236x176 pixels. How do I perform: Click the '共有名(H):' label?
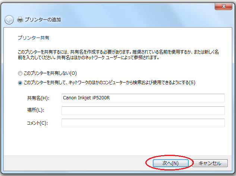pyautogui.click(x=38, y=98)
